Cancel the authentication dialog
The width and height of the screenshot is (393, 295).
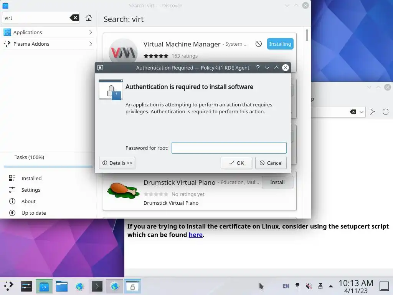[x=271, y=163]
